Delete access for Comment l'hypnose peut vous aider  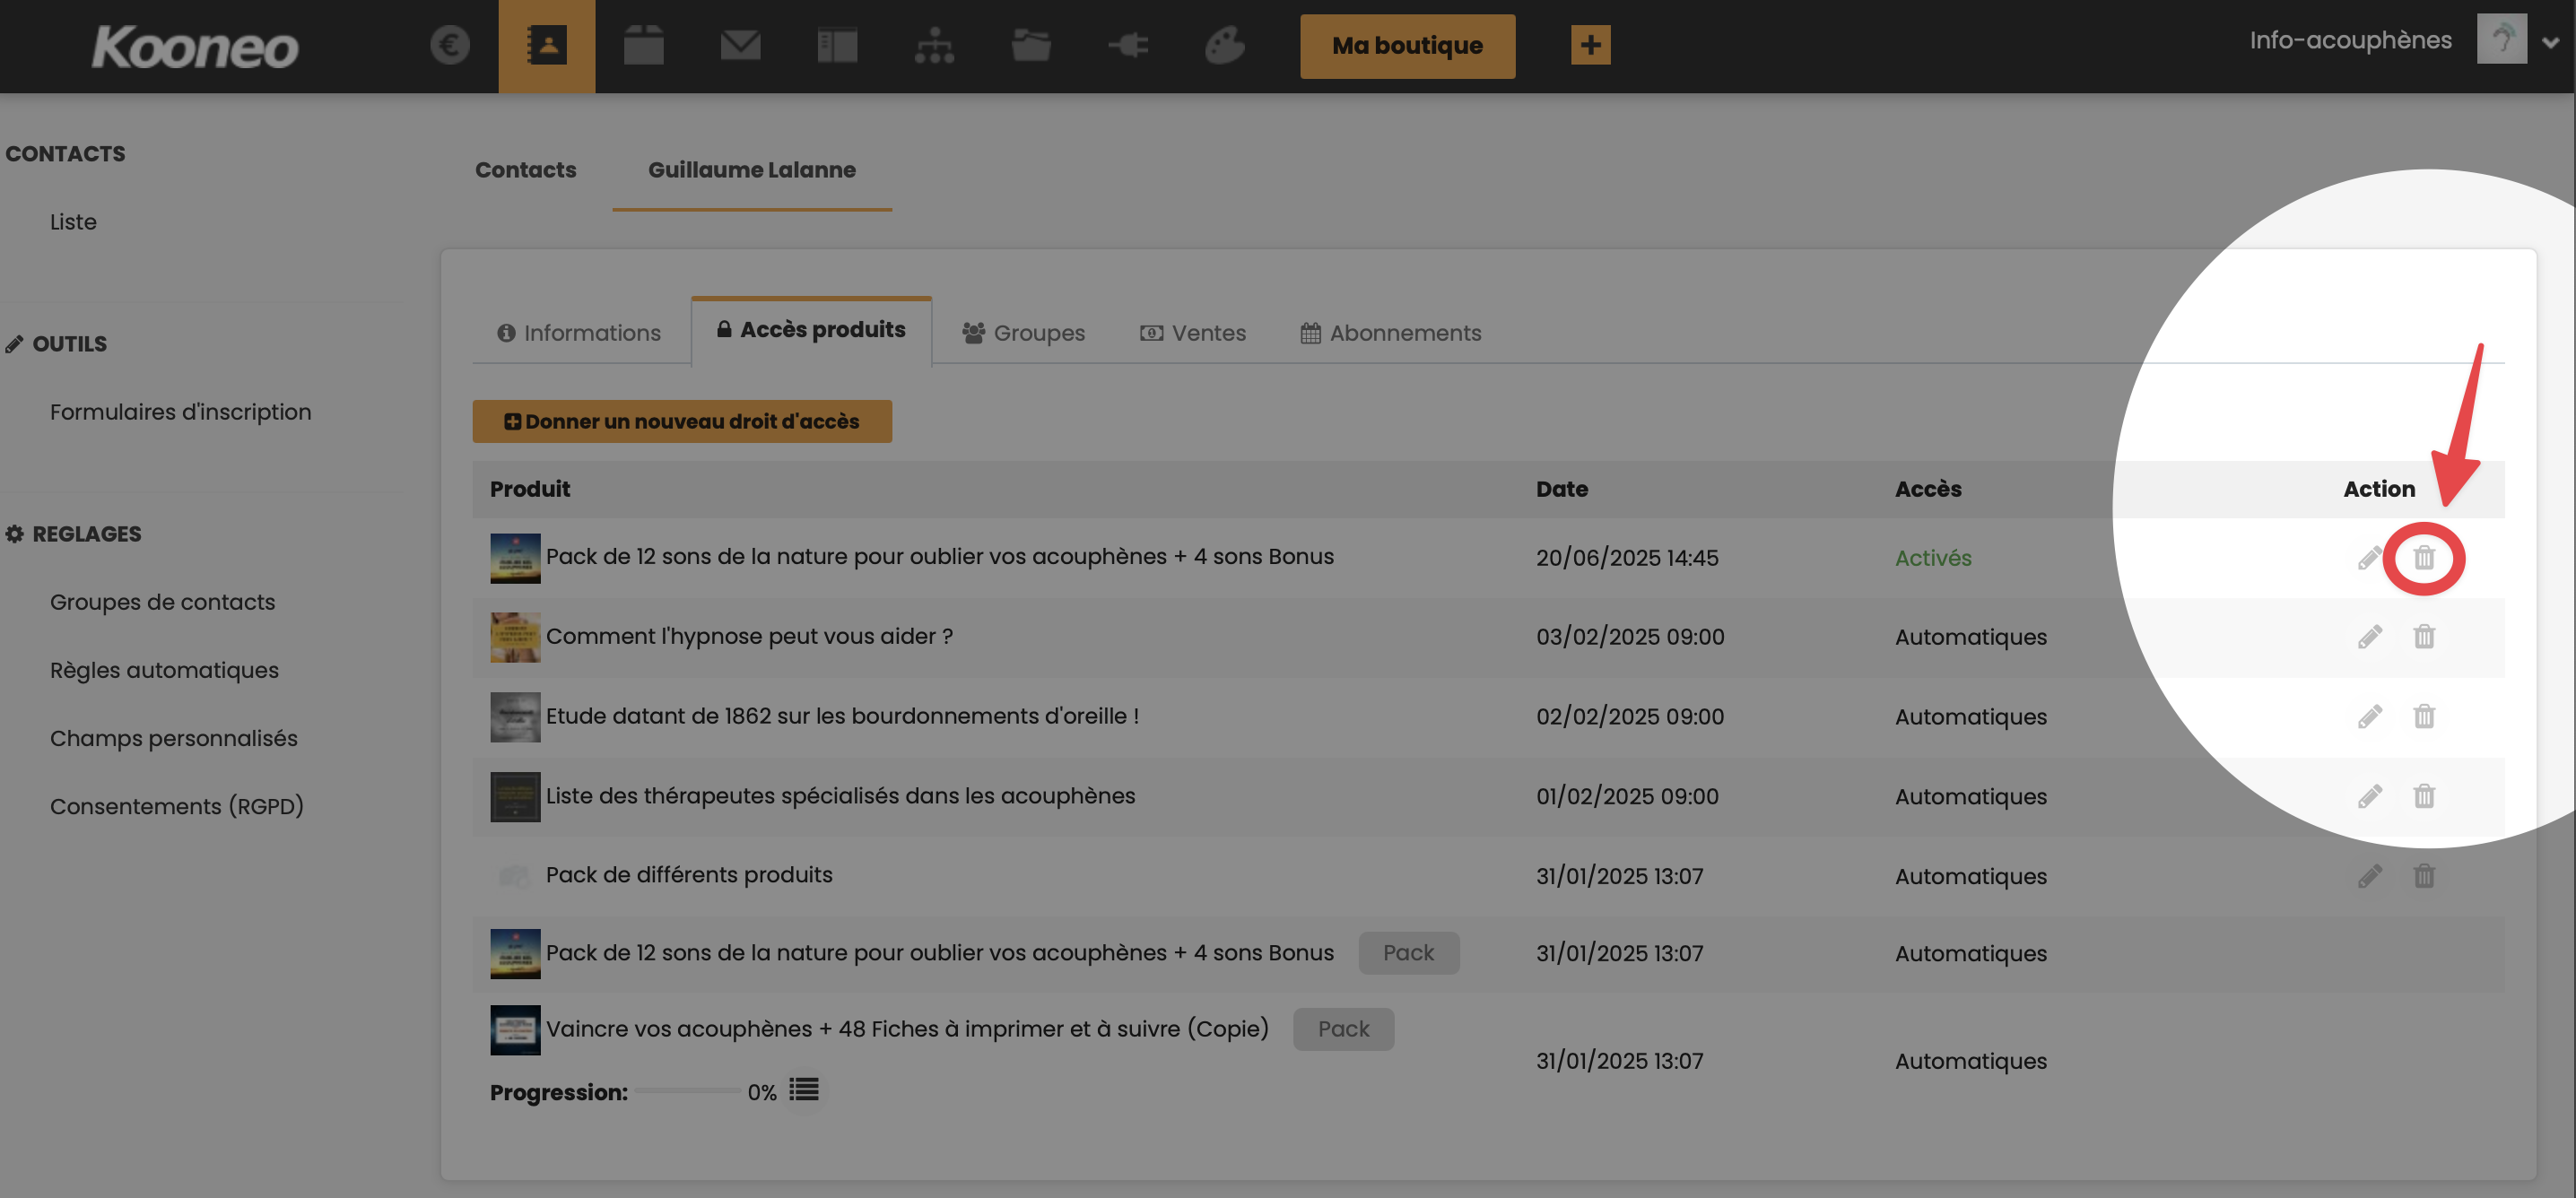[x=2424, y=637]
